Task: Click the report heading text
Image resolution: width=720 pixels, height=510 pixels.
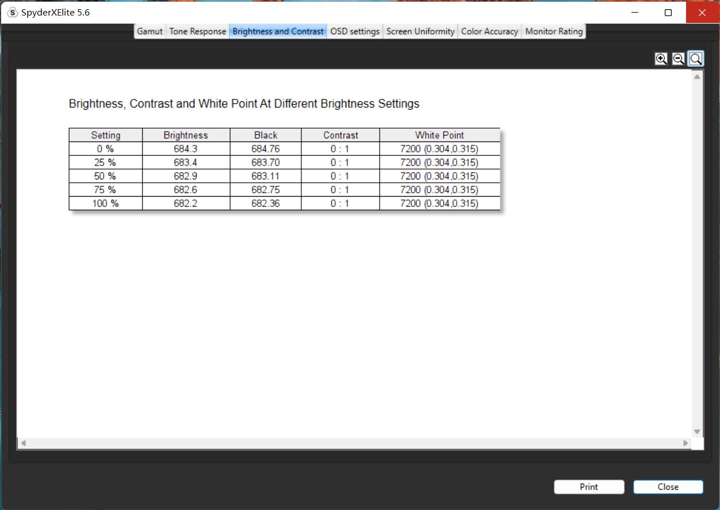Action: click(x=244, y=104)
